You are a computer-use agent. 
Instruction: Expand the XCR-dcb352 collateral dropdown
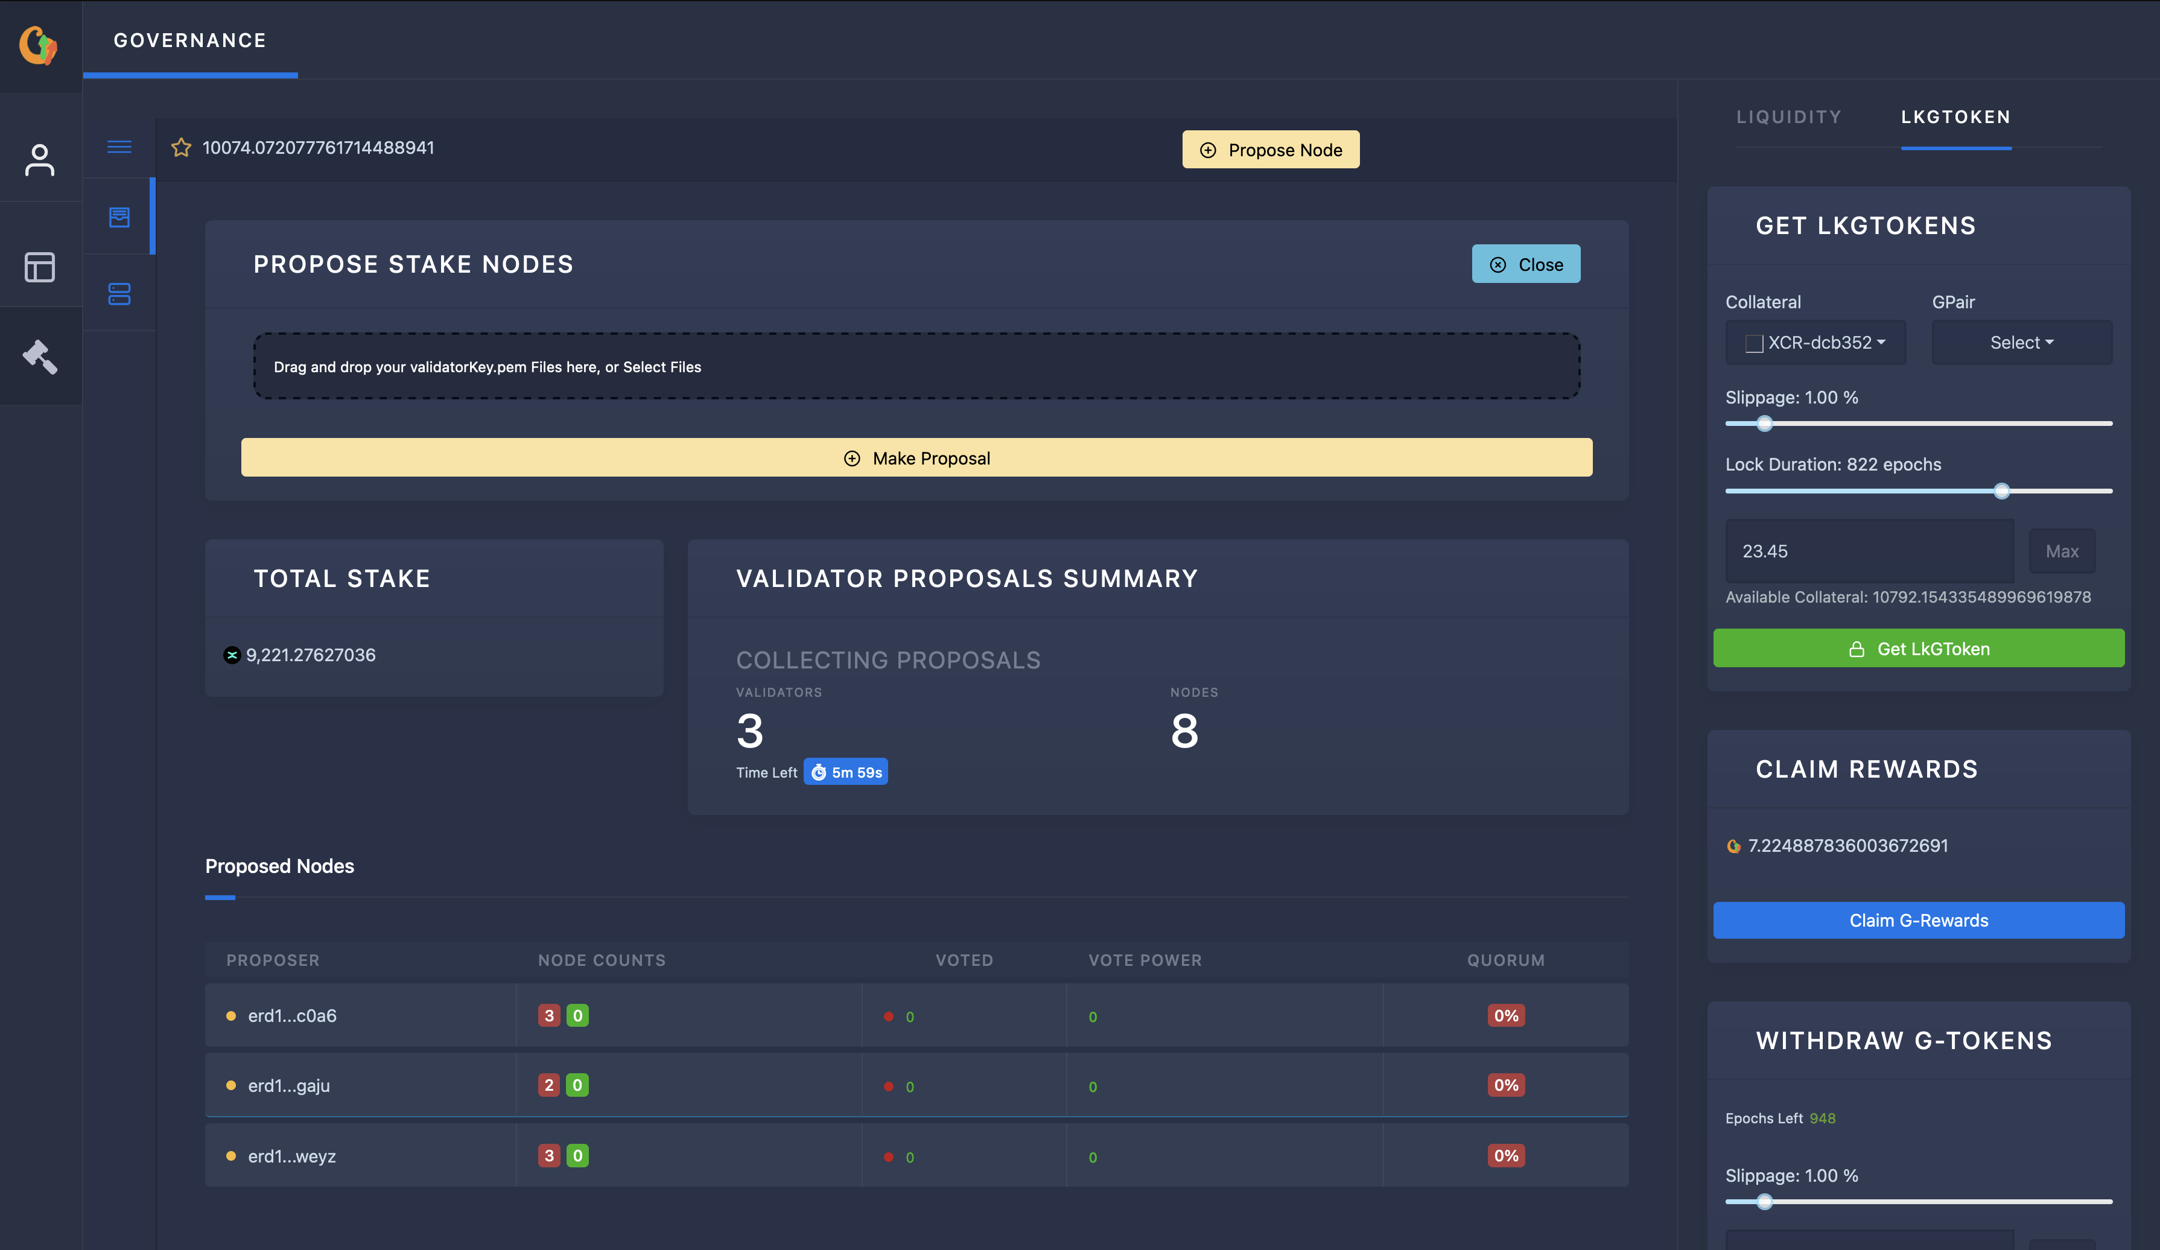pyautogui.click(x=1815, y=343)
